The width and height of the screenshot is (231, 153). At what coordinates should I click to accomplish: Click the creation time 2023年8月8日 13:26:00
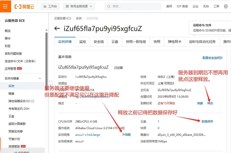(173, 97)
